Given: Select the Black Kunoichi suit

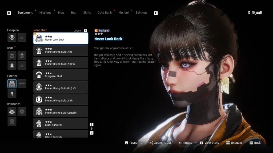Looking at the screenshot, I should coord(61,124).
